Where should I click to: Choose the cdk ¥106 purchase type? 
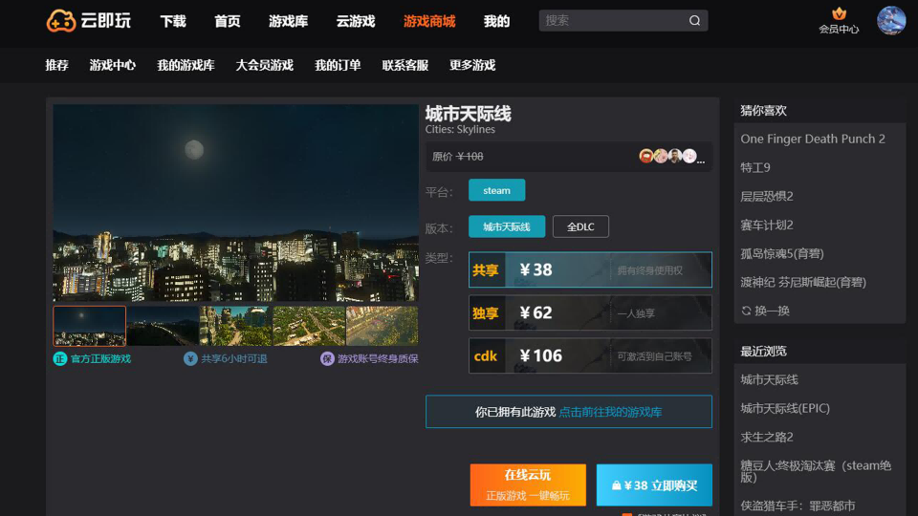pos(590,355)
